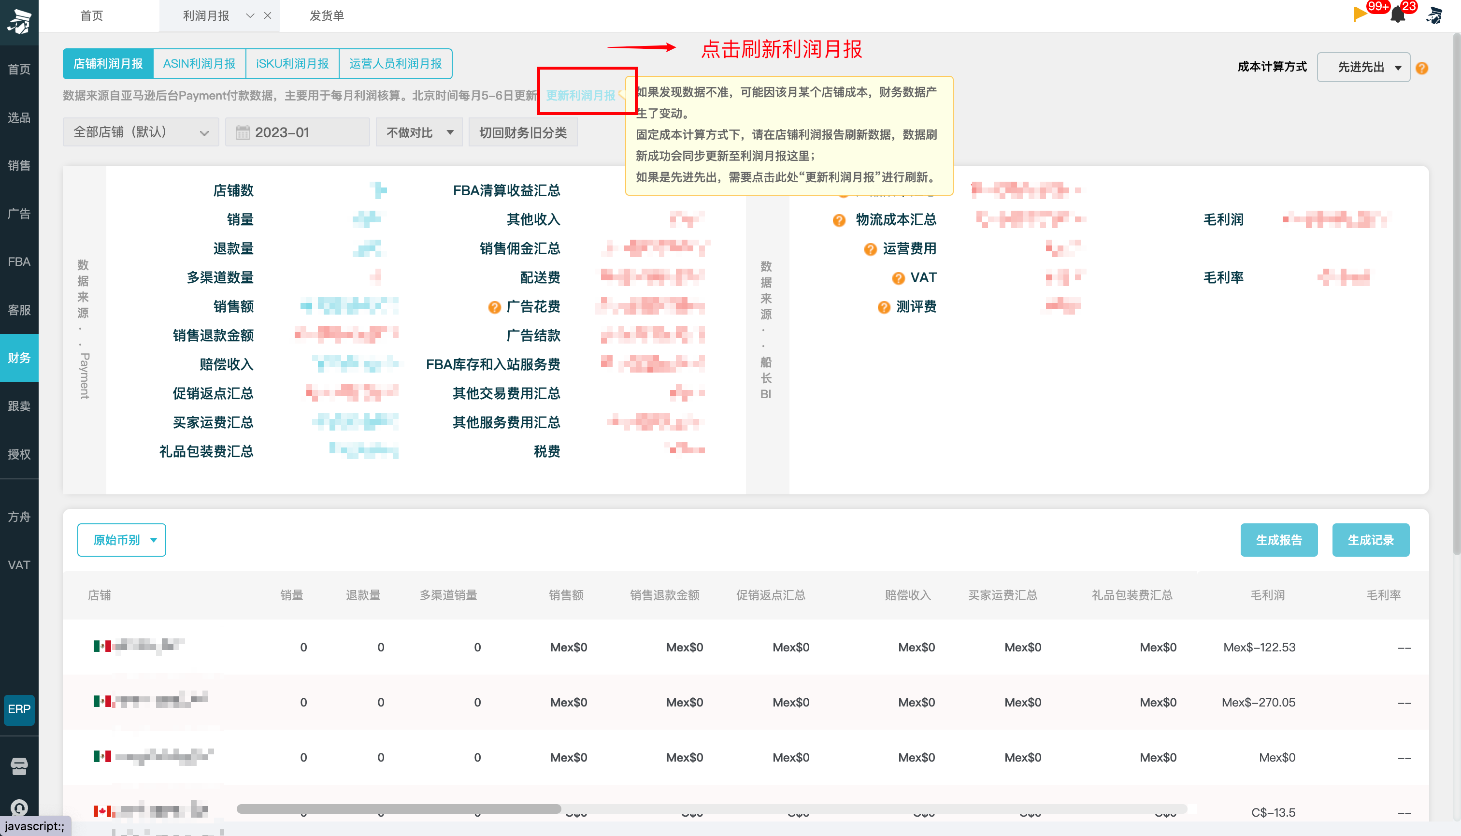This screenshot has height=836, width=1461.
Task: Open the 全部店铺（默认） store selector
Action: pos(141,132)
